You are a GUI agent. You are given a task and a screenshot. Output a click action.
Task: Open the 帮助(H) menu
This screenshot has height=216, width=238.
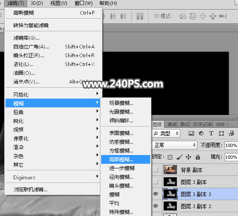pos(108,3)
